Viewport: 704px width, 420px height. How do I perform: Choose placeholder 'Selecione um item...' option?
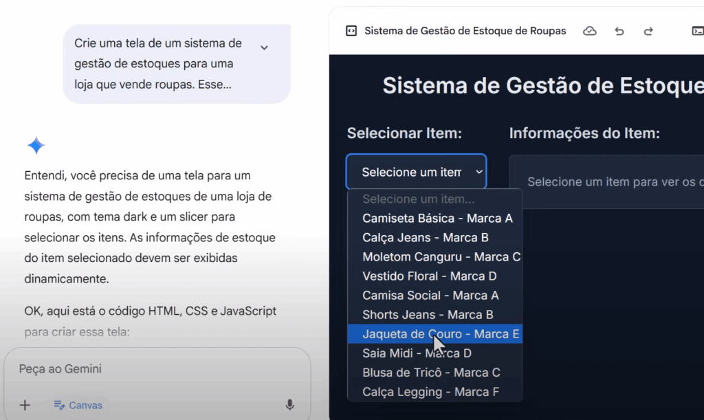[435, 199]
